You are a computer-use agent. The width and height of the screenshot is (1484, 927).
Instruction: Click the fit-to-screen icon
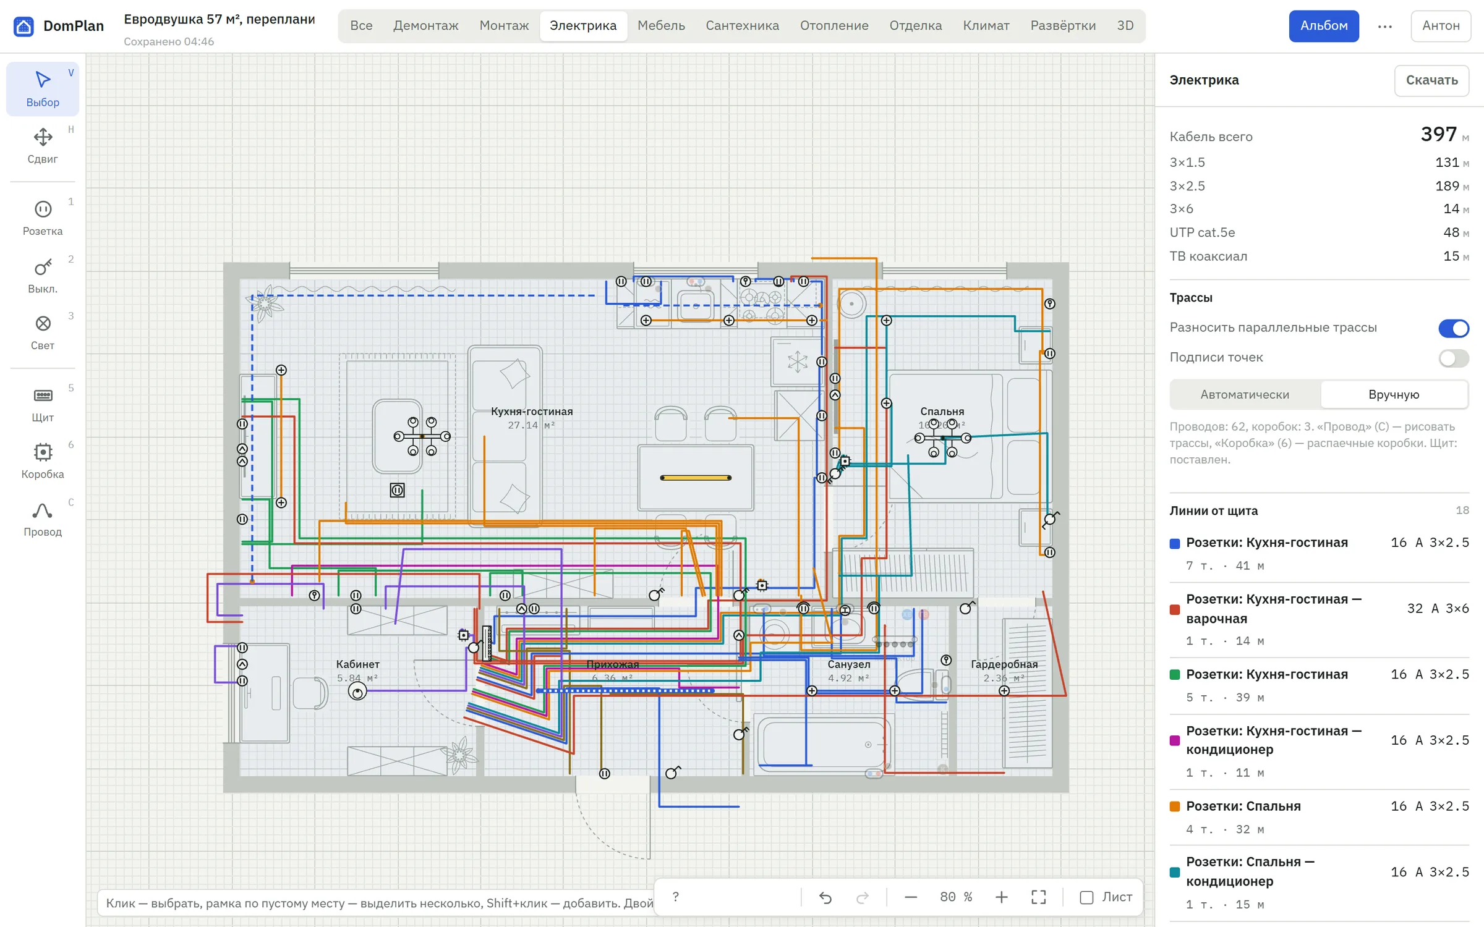(1039, 897)
